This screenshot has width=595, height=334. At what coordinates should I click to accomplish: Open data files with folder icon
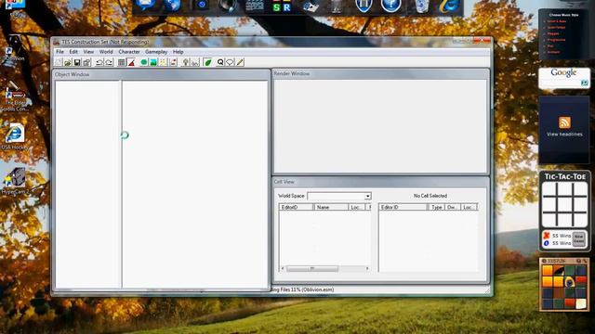click(x=68, y=62)
